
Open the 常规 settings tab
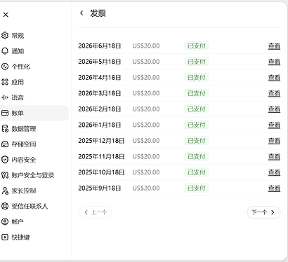34,36
